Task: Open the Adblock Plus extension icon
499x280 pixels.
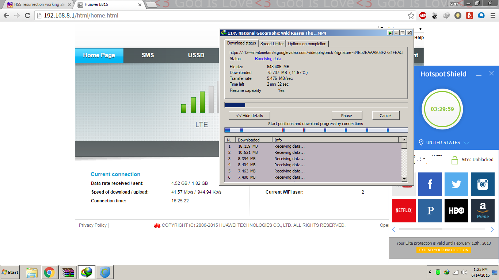Action: [423, 16]
